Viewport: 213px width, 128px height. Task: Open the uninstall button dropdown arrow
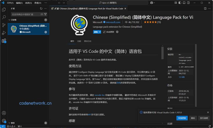pyautogui.click(x=100, y=32)
